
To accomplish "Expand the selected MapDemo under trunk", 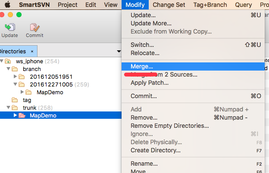I will [x=15, y=115].
